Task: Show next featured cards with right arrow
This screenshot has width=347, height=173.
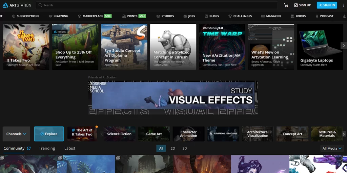Action: coord(344,46)
